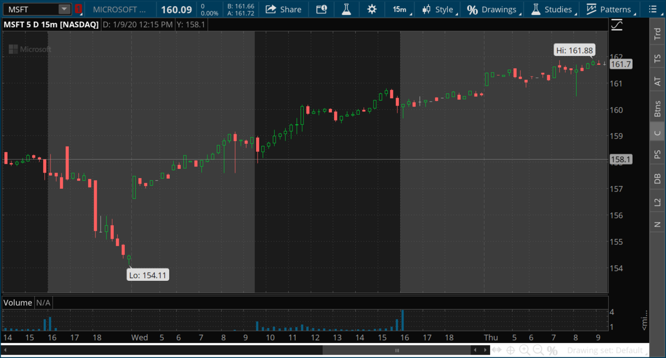Viewport: 666px width, 358px height.
Task: Open the N sidebar tab
Action: pos(658,224)
